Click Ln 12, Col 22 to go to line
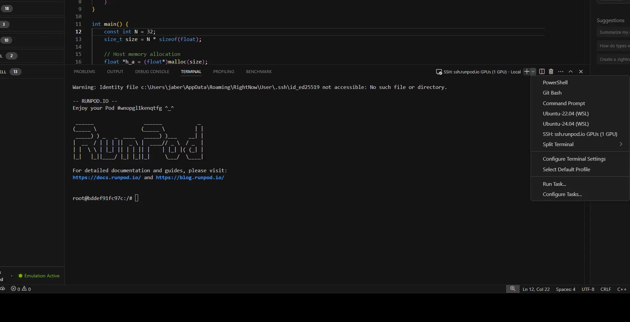Screen dimensions: 630x322 [x=536, y=289]
